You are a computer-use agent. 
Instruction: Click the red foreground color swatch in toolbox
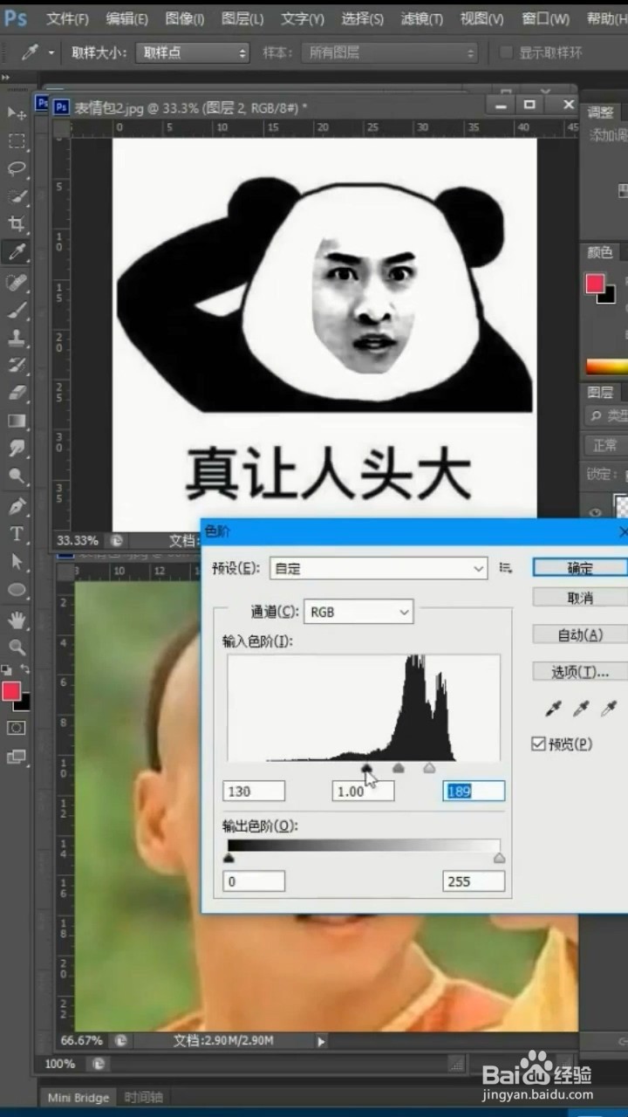coord(10,691)
